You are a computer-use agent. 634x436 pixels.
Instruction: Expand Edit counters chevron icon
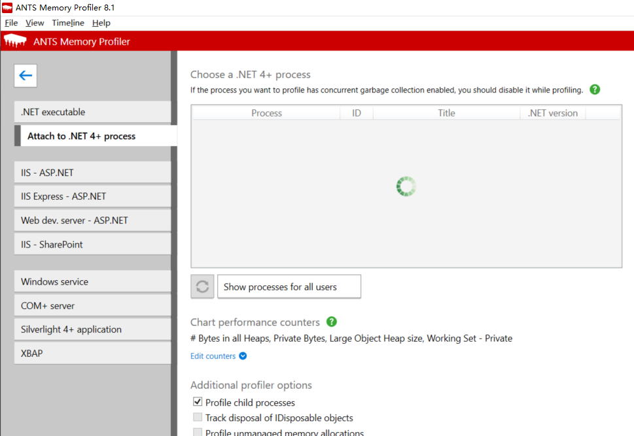(x=243, y=356)
